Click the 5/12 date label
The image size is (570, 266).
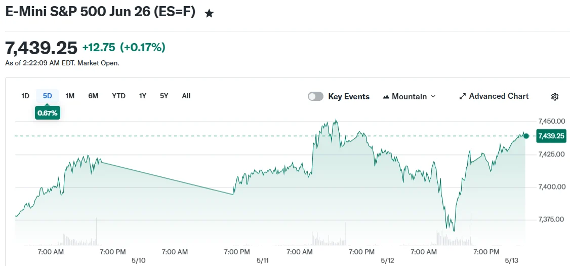pyautogui.click(x=387, y=260)
